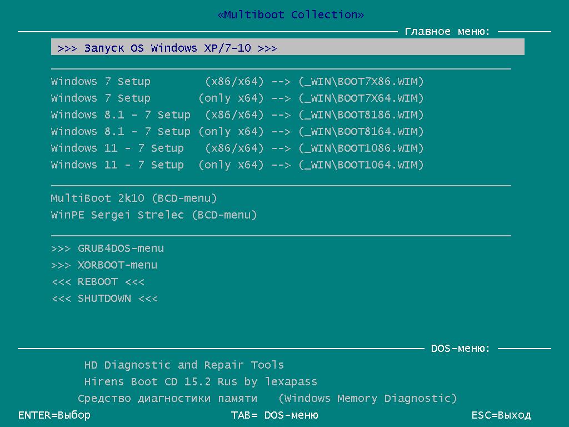This screenshot has width=569, height=427.
Task: Click the TAB= DOS-меню hint
Action: (x=274, y=415)
